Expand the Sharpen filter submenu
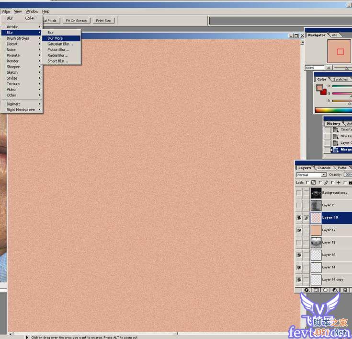Image resolution: width=352 pixels, height=339 pixels. coord(22,67)
